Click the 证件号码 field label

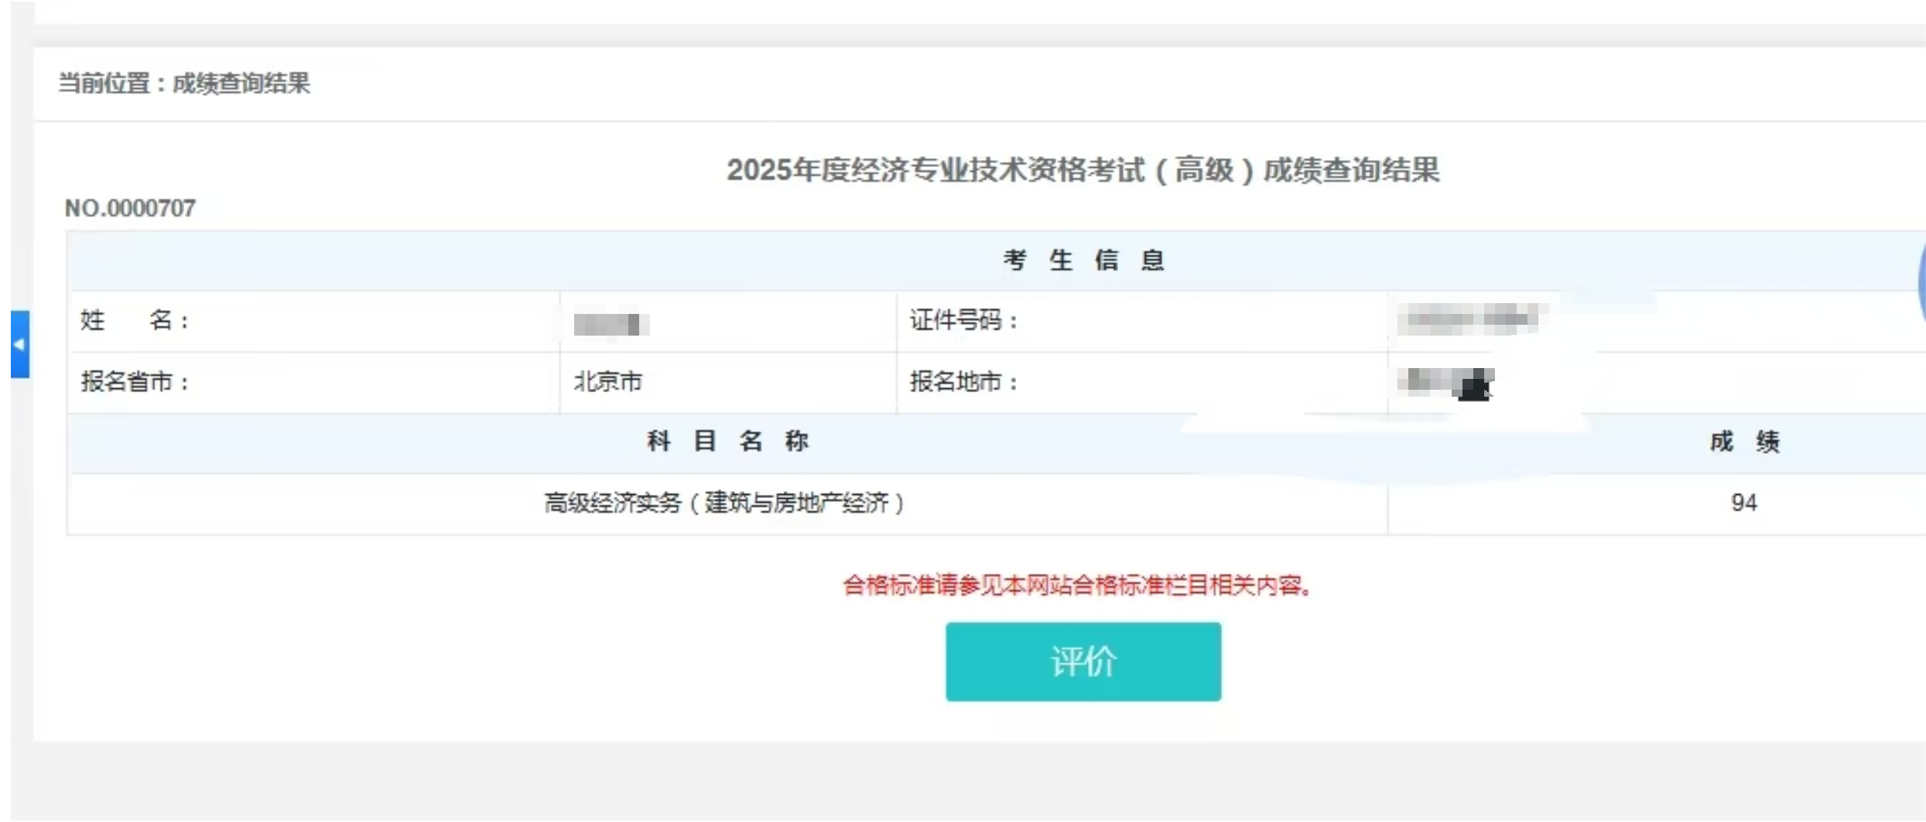[963, 320]
